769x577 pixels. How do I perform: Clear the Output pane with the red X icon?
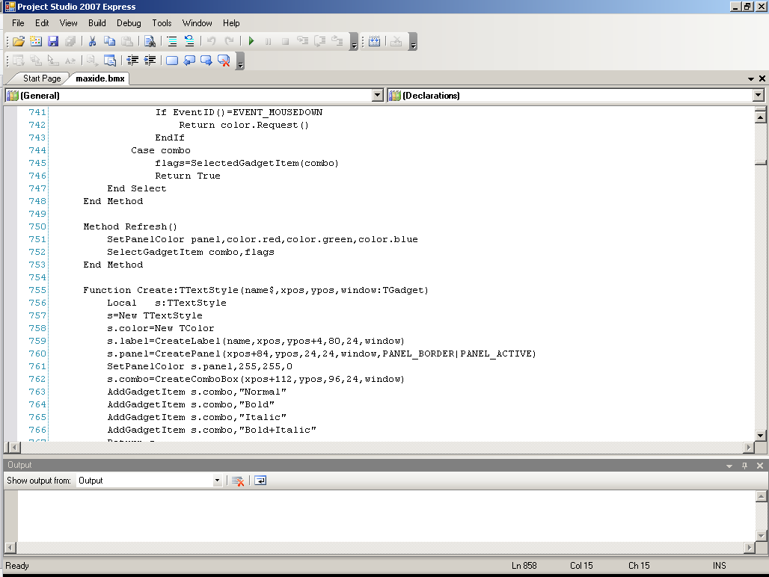(238, 481)
